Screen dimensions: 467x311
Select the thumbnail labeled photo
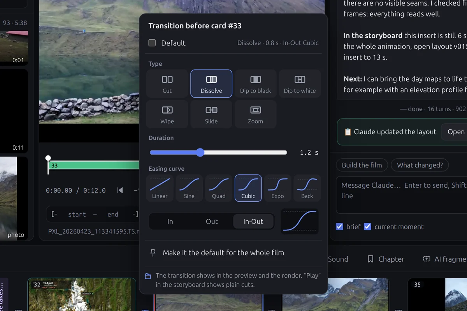[x=14, y=198]
